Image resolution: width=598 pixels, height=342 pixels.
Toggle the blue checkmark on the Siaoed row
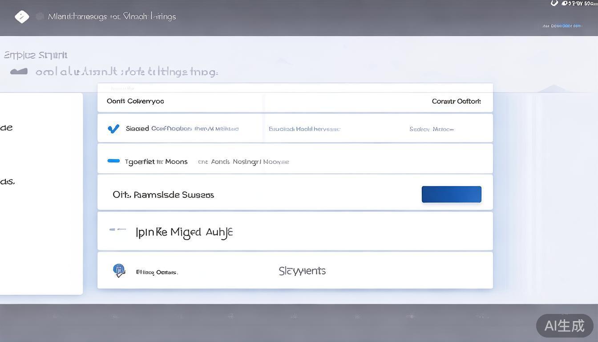(113, 129)
